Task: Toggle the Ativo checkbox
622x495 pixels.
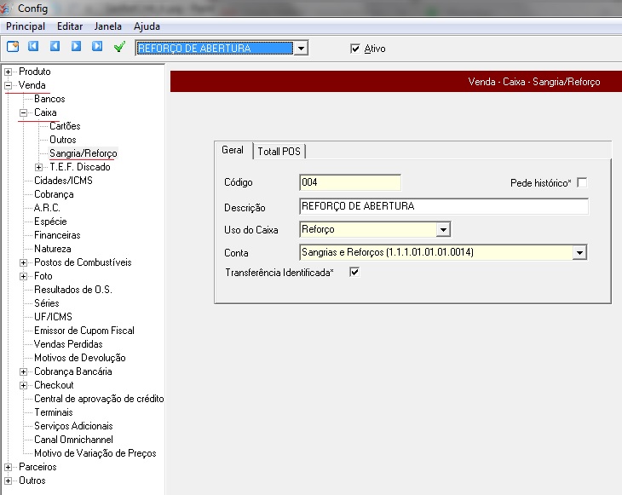Action: pyautogui.click(x=355, y=49)
